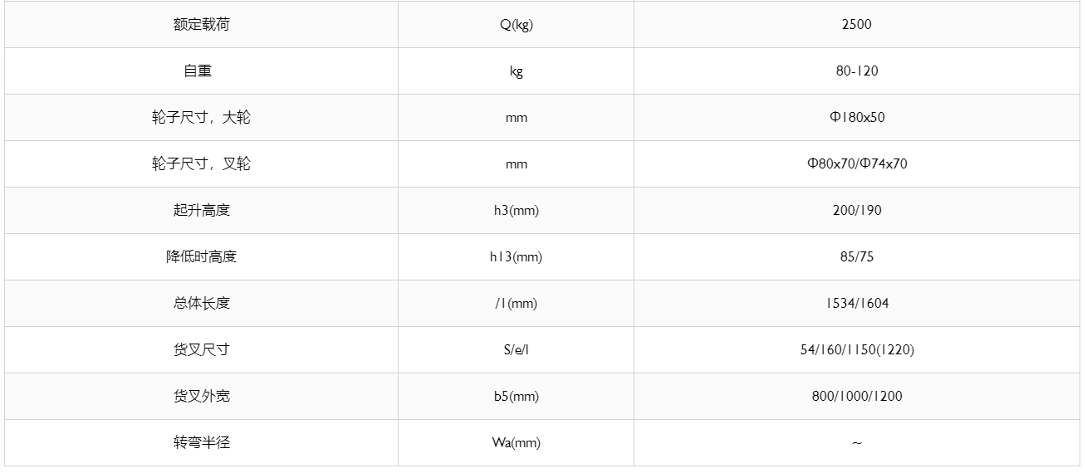Screen dimensions: 1087x473
Task: Select the 起升高度 label
Action: click(201, 210)
